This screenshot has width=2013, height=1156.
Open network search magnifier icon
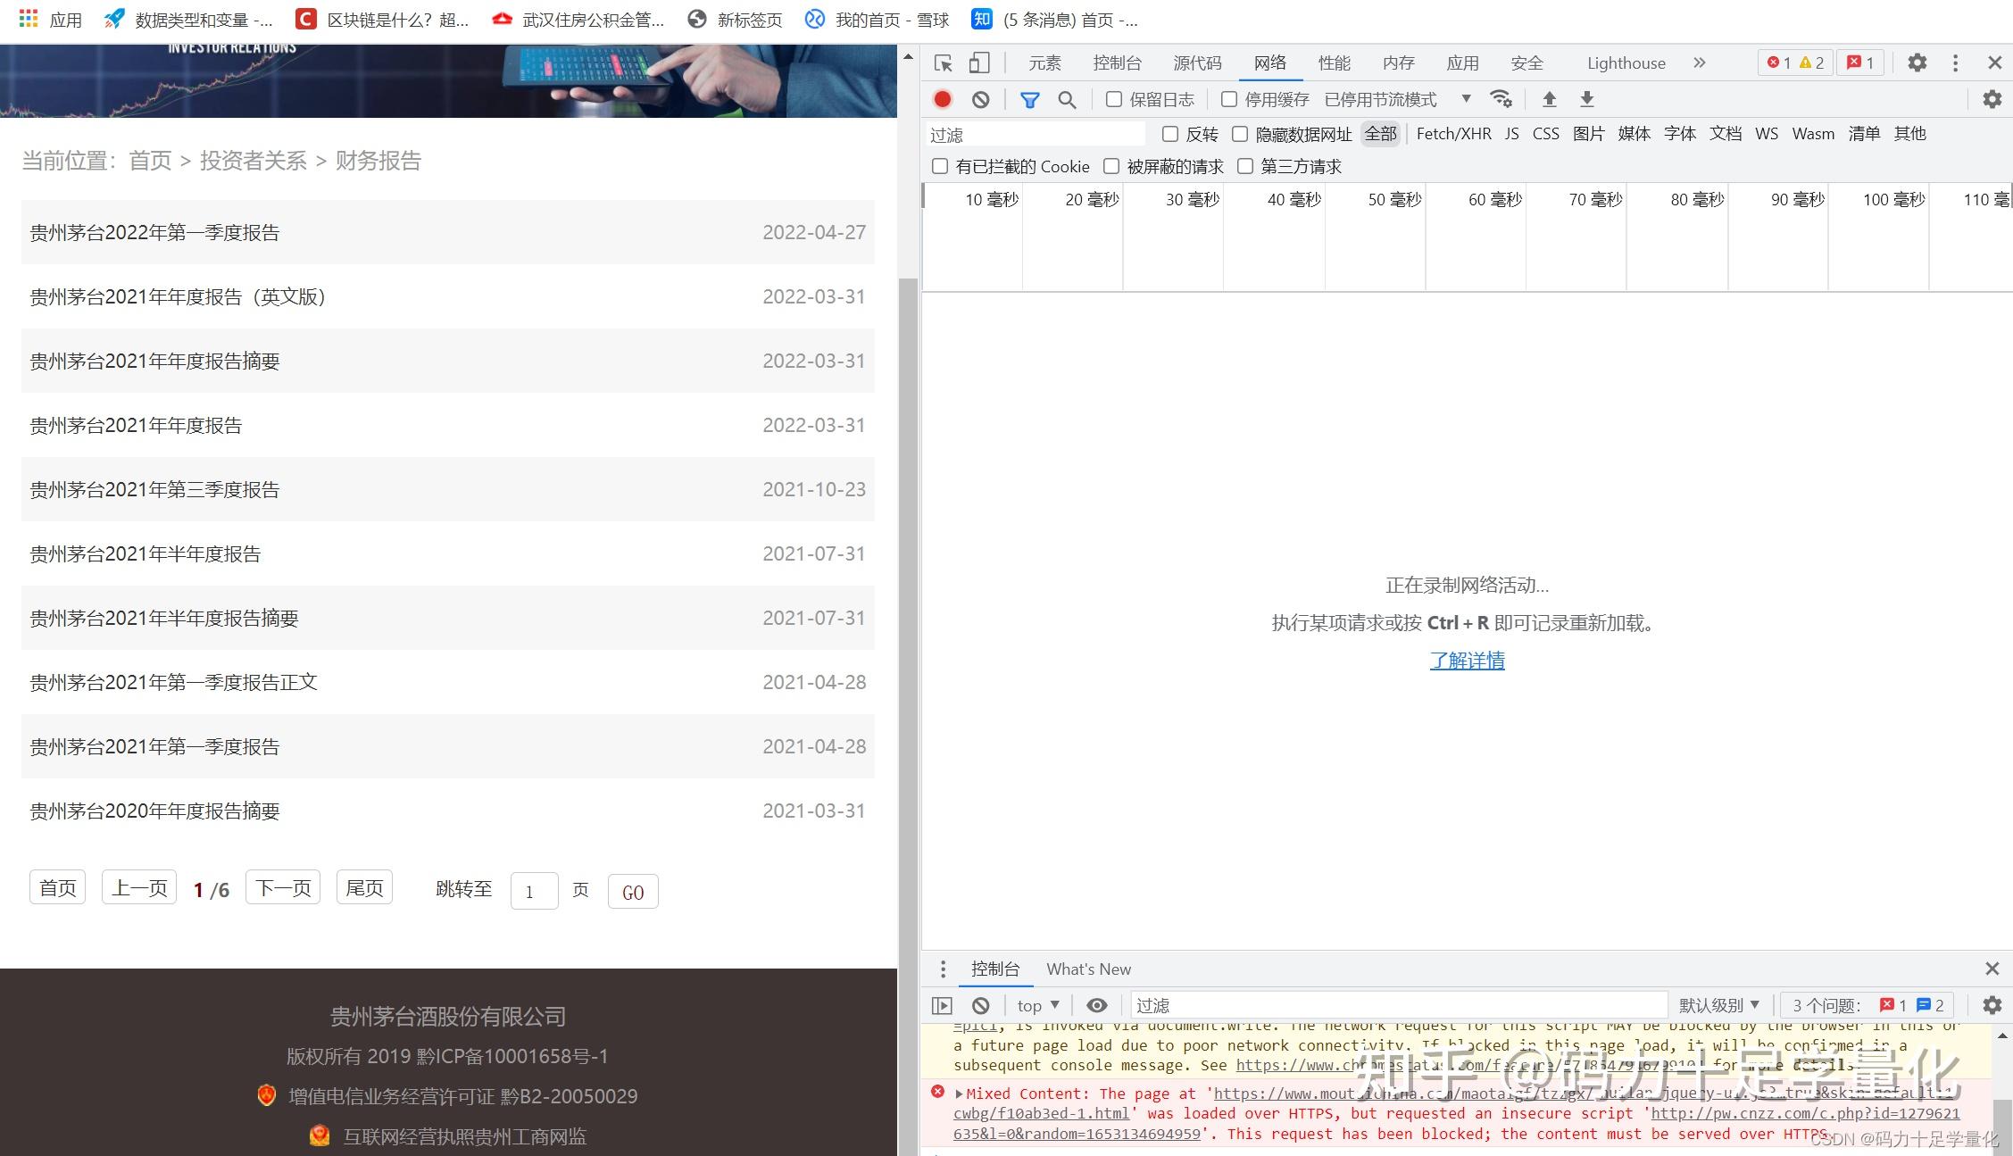(1067, 100)
